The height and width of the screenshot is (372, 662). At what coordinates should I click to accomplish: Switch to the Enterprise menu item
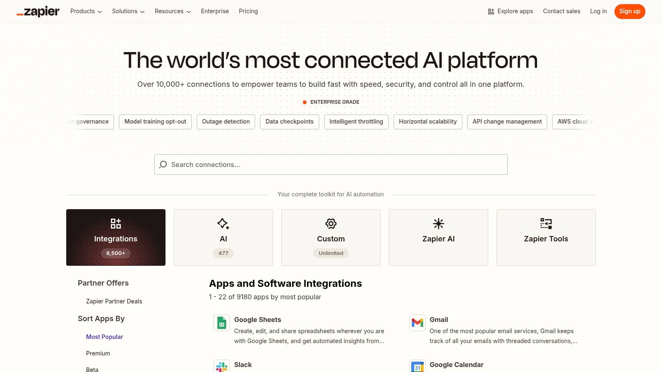pyautogui.click(x=215, y=11)
